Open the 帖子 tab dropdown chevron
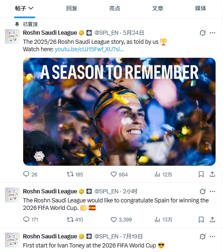 pos(31,8)
